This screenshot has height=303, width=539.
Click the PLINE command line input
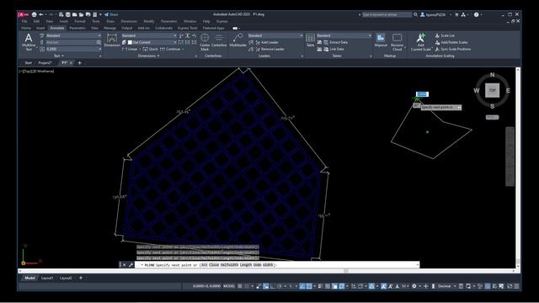pyautogui.click(x=277, y=265)
